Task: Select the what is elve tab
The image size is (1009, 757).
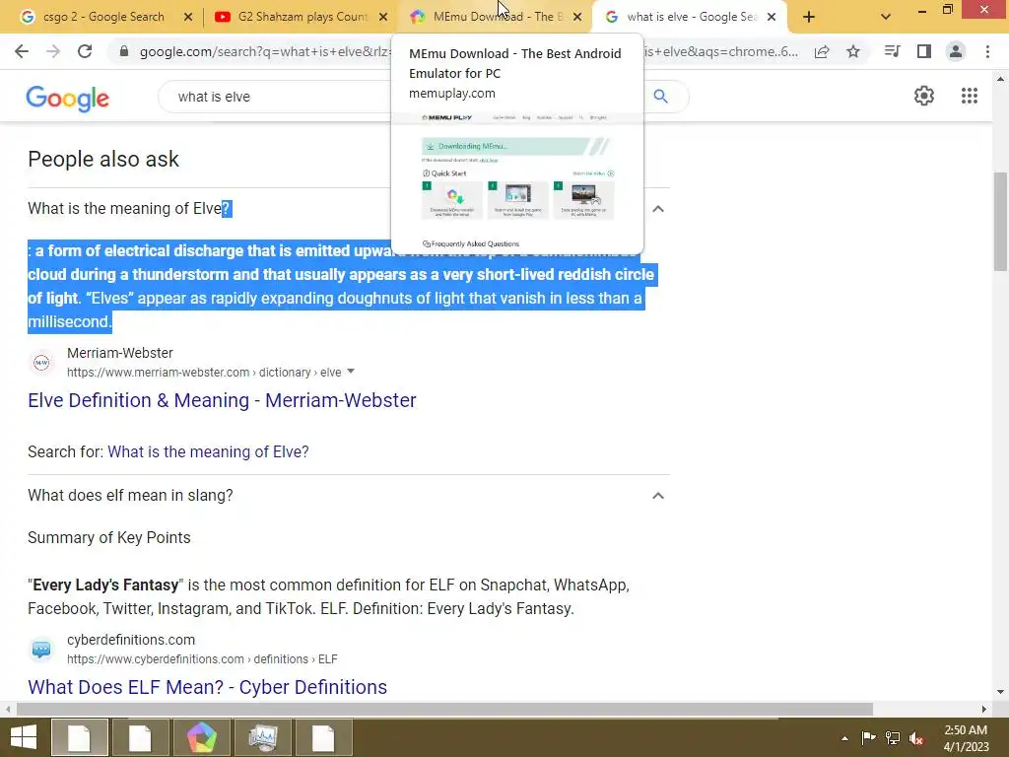Action: [x=692, y=17]
